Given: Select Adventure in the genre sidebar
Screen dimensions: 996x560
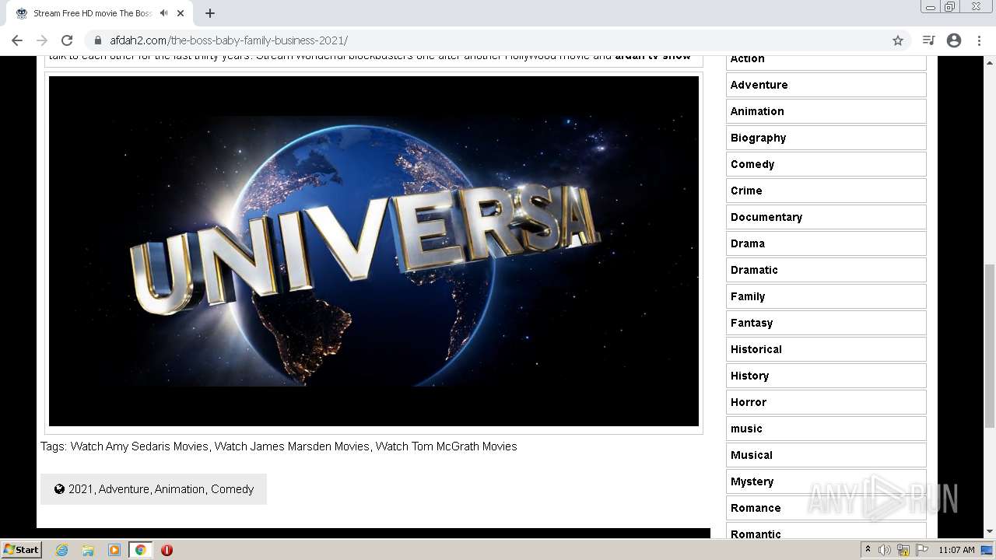Looking at the screenshot, I should coord(826,85).
